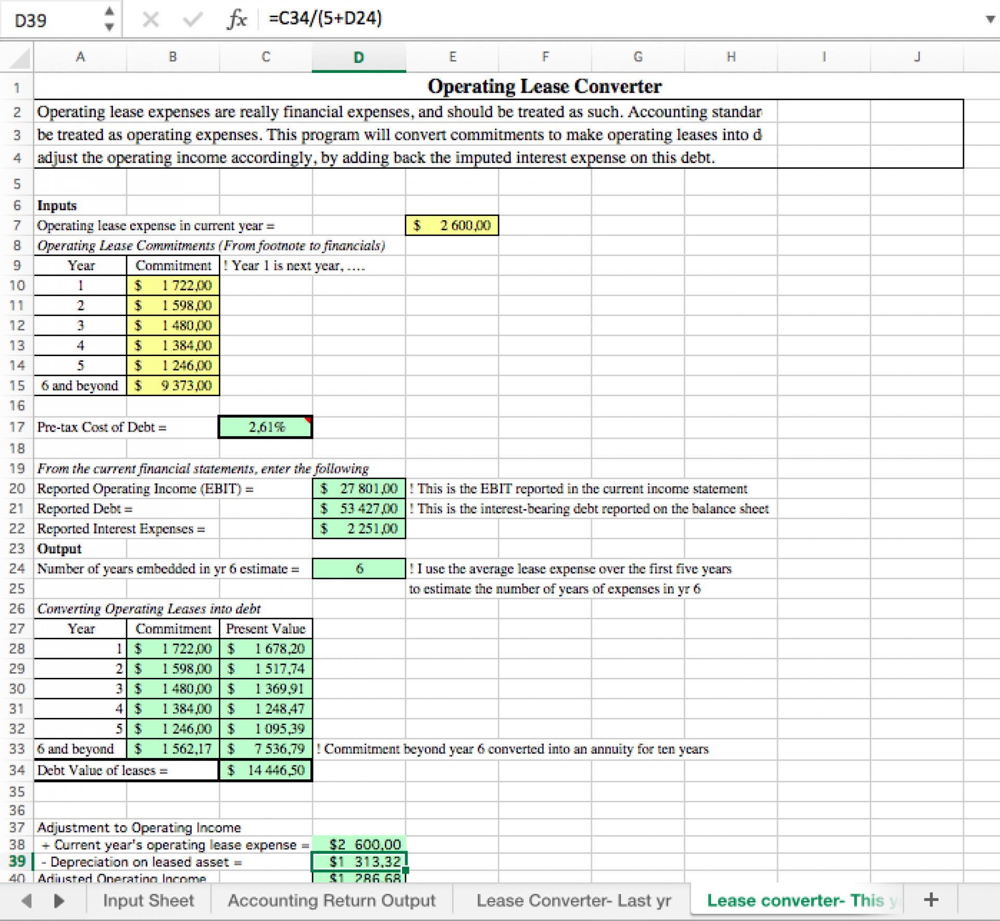Click the 'Present Value' table header
Viewport: 1000px width, 921px height.
click(x=266, y=628)
